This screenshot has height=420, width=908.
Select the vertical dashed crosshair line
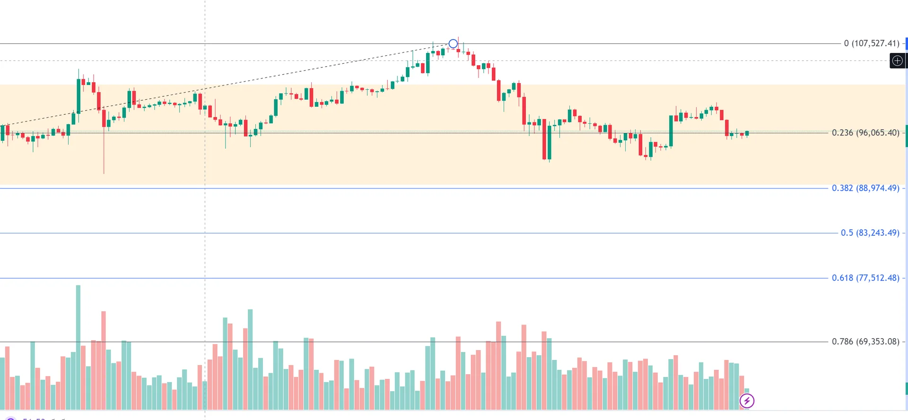[205, 213]
